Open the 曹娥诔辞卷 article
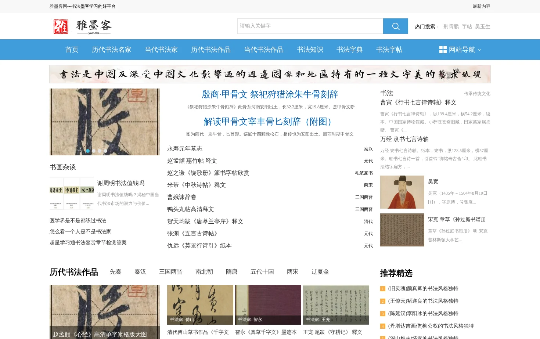This screenshot has height=339, width=540. point(182,197)
